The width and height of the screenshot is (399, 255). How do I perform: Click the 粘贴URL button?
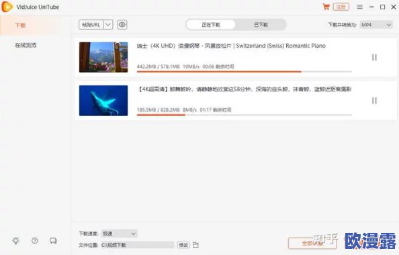coord(91,25)
